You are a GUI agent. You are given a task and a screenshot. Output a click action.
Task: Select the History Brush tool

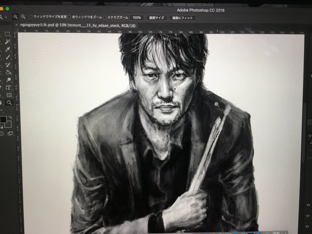point(8,65)
